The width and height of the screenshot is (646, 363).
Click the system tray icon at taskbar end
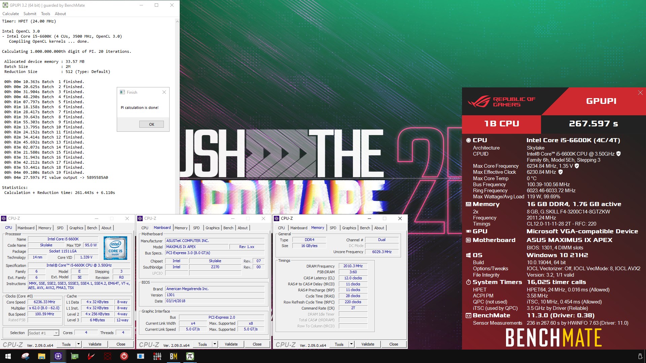pos(640,356)
